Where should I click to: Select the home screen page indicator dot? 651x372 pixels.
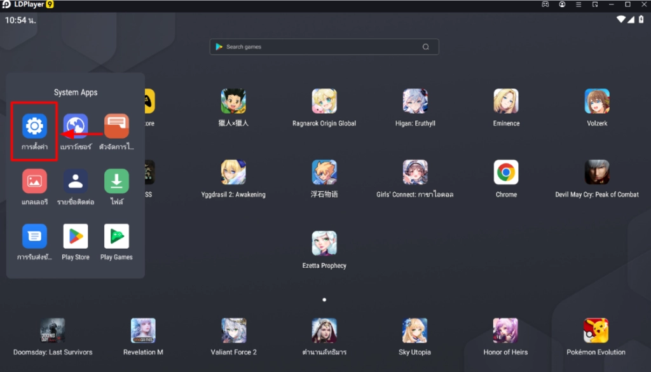point(324,300)
